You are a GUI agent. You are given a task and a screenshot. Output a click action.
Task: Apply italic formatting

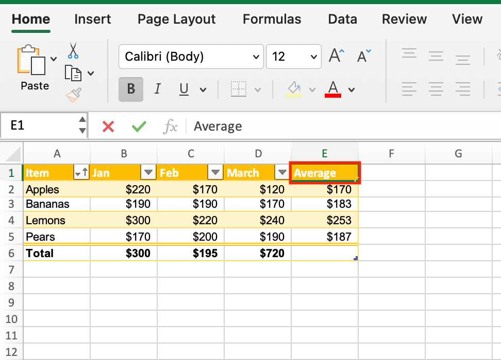158,88
